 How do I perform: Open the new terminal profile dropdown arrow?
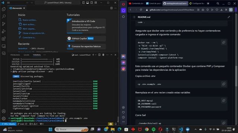click(x=96, y=55)
